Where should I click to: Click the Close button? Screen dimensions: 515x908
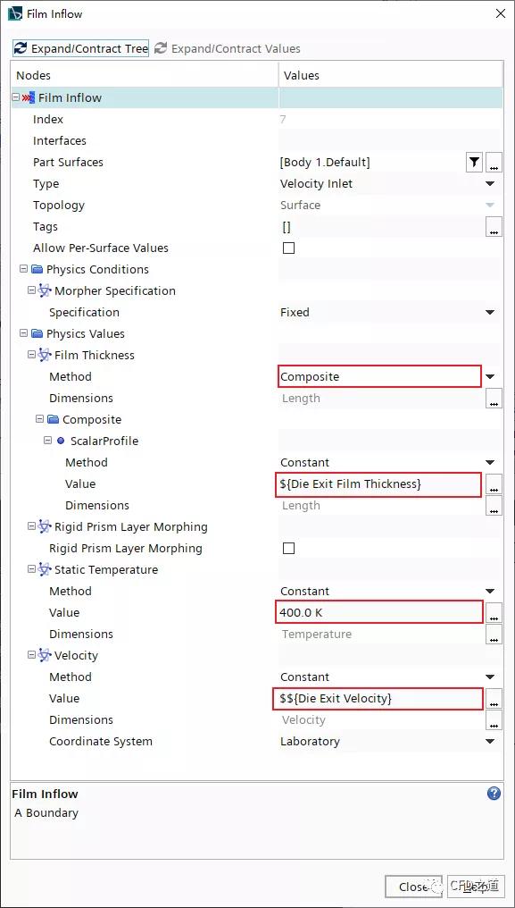pos(413,887)
